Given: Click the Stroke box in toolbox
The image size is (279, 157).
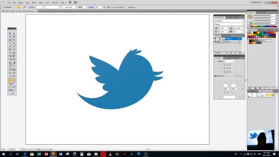Looking at the screenshot, I should (x=13, y=83).
